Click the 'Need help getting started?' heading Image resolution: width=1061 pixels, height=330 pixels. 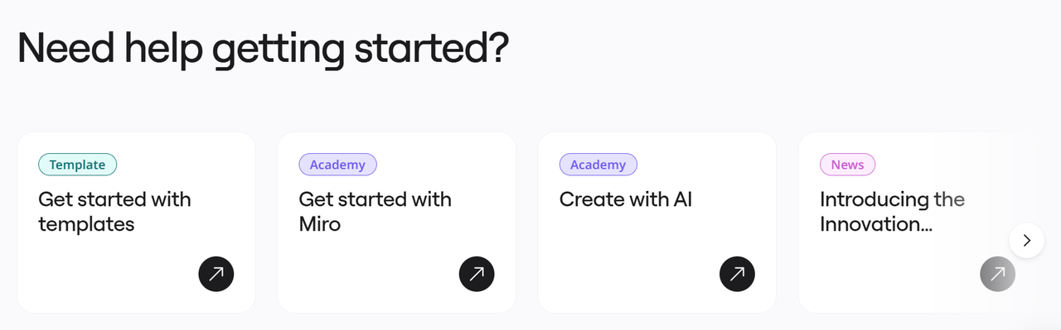(263, 50)
